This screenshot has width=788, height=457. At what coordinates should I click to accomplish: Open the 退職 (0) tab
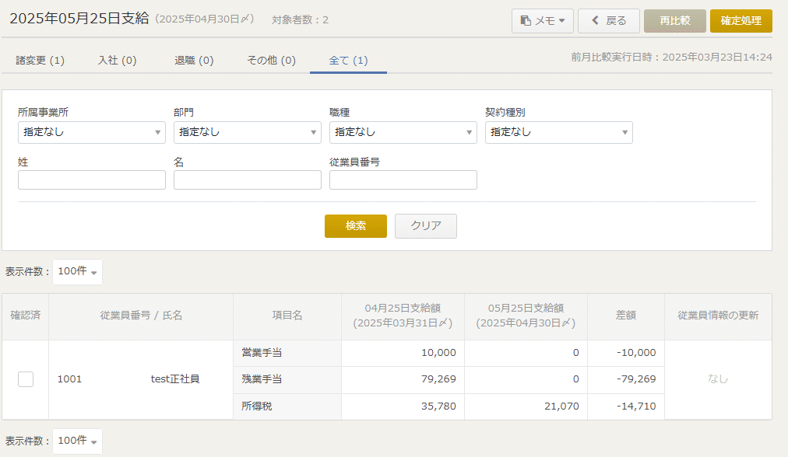[x=194, y=61]
